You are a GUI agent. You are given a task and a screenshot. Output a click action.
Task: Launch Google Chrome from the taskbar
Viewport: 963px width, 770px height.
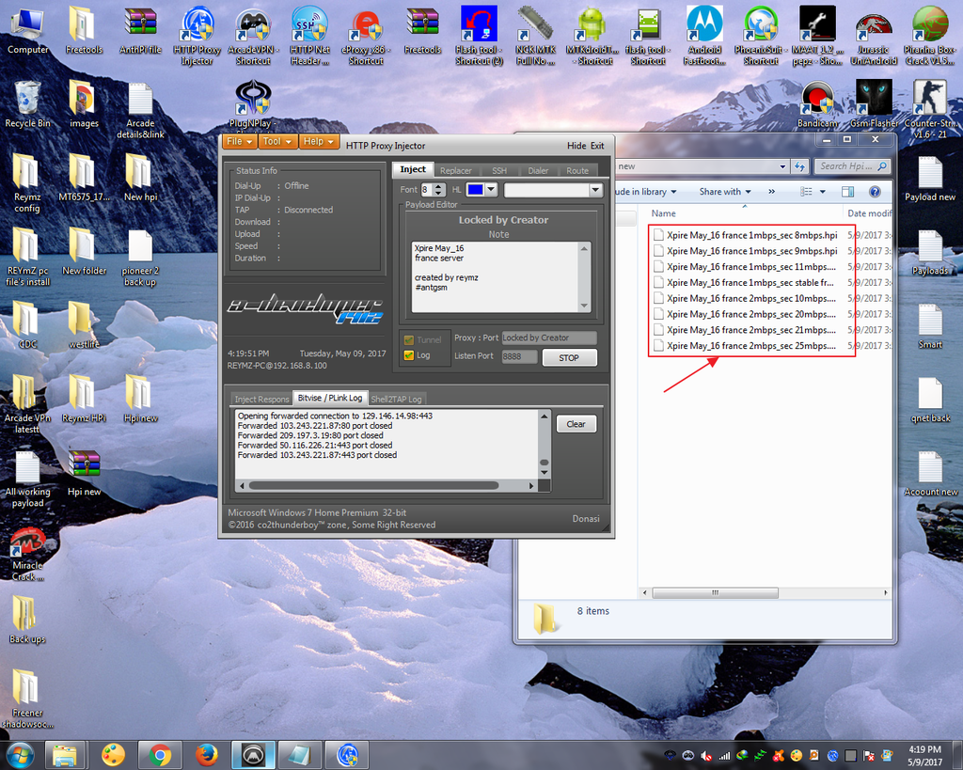pyautogui.click(x=160, y=754)
